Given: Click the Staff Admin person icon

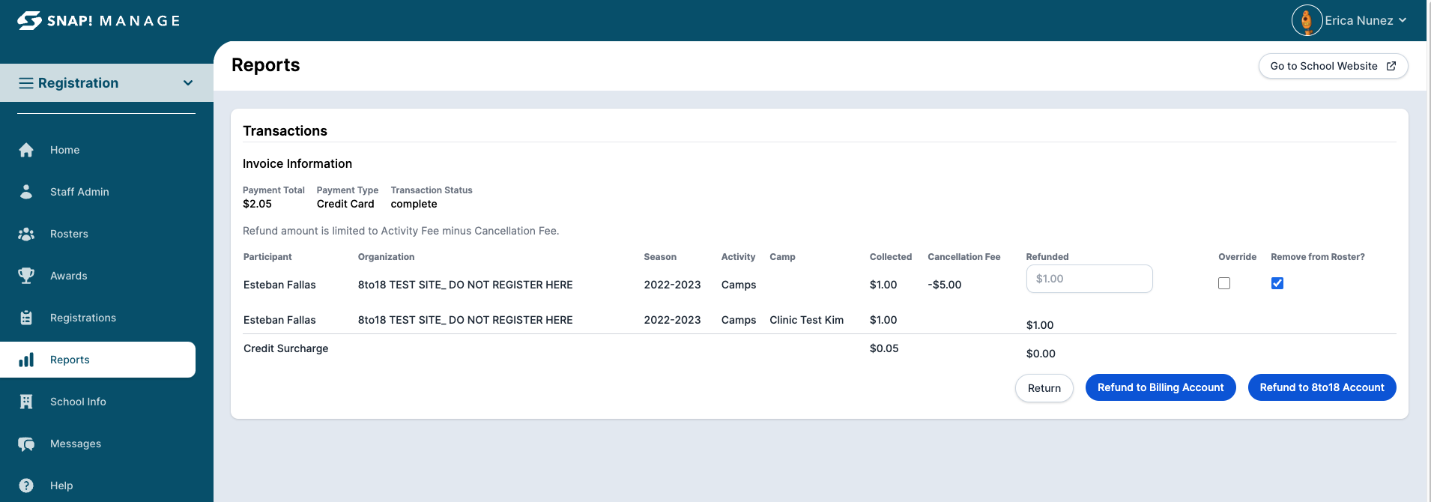Looking at the screenshot, I should pos(26,192).
